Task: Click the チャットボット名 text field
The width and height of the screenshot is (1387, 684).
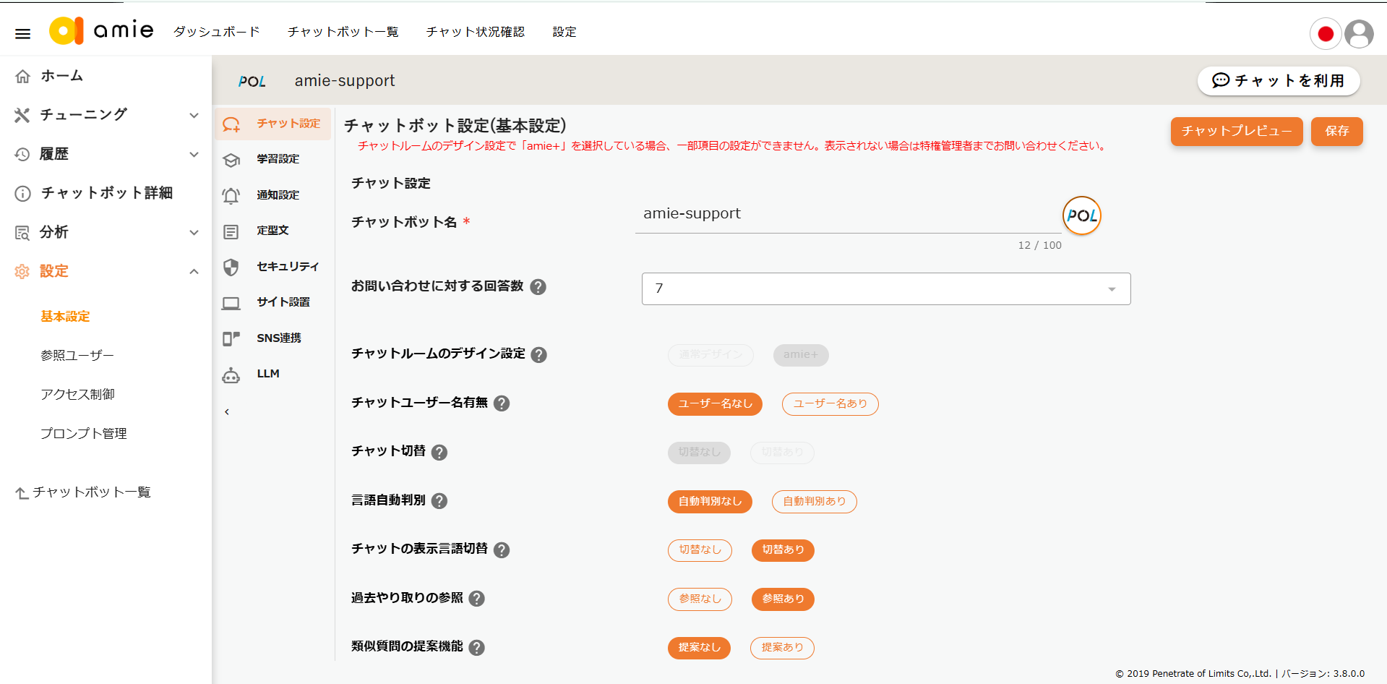Action: 846,214
